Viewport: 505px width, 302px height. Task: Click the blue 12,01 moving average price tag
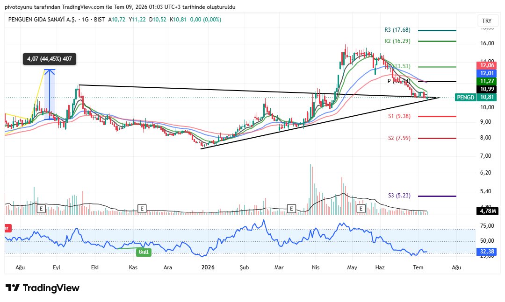coord(487,73)
